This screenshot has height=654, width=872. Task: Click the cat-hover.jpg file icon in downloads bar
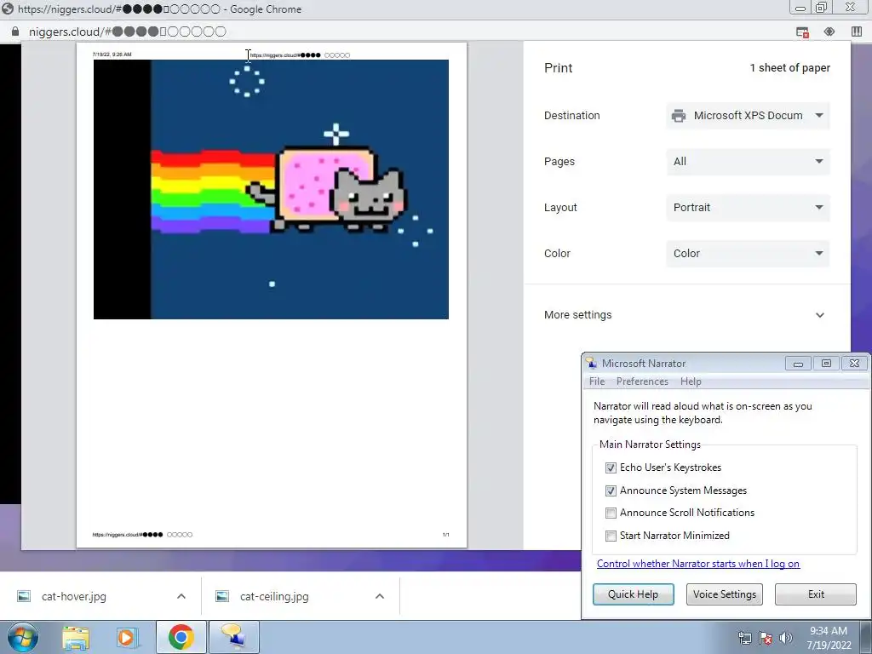pos(23,596)
